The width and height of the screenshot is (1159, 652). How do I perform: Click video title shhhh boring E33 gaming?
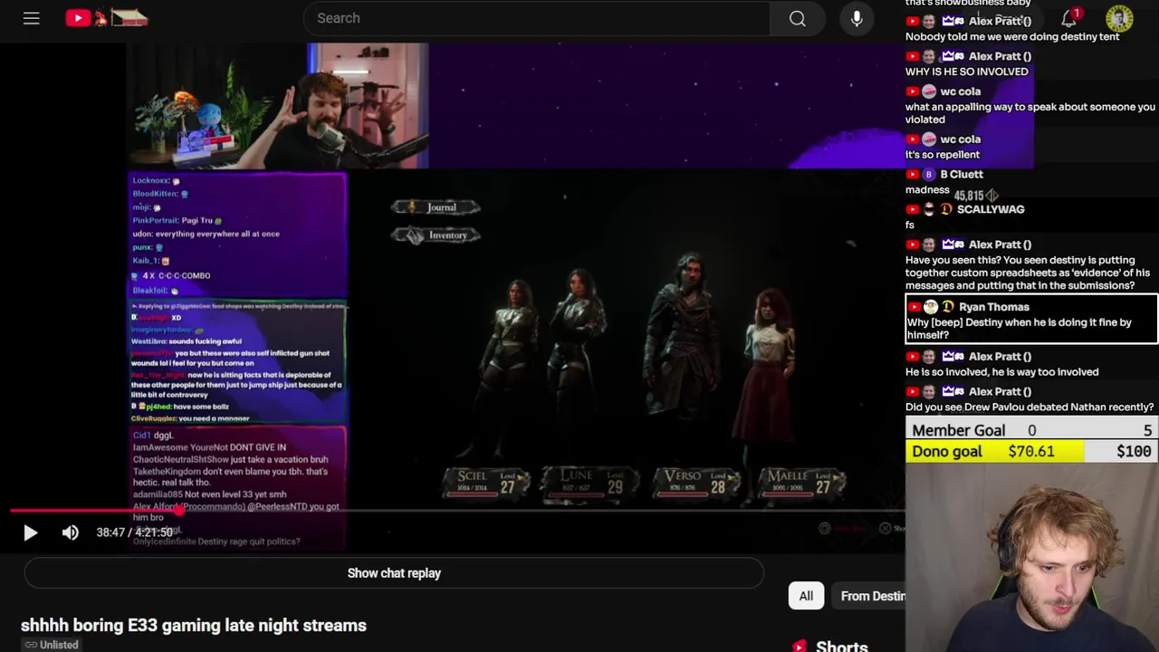pos(194,626)
